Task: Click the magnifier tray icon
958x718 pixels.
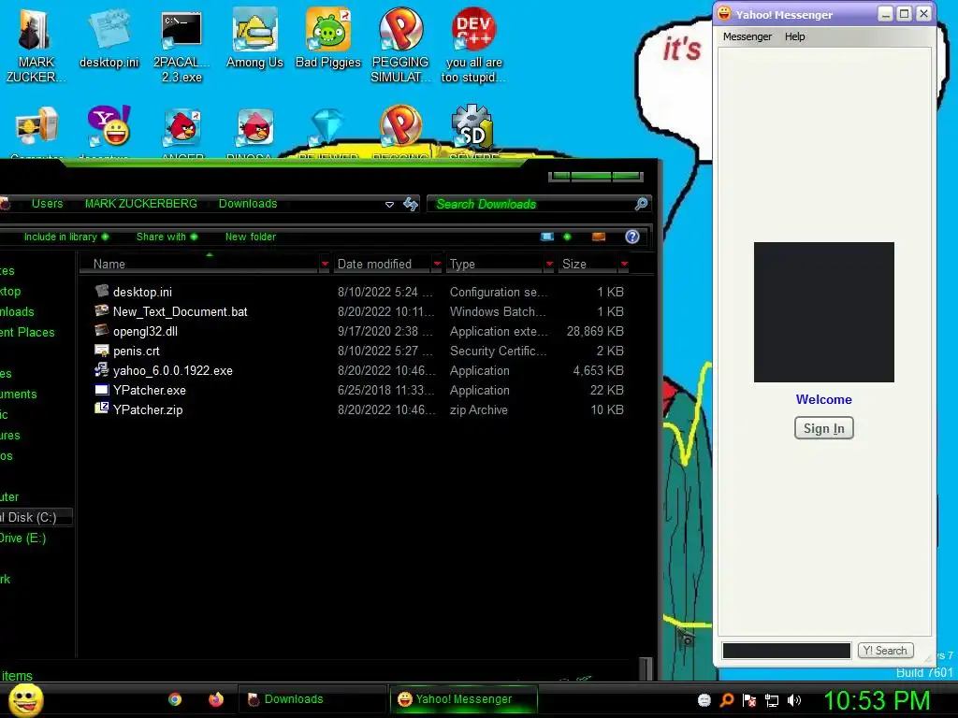Action: click(x=726, y=700)
